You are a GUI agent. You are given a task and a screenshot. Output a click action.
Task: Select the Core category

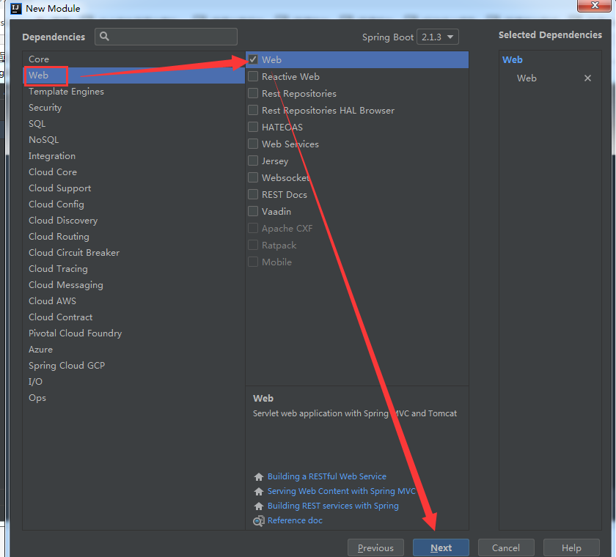[x=133, y=59]
